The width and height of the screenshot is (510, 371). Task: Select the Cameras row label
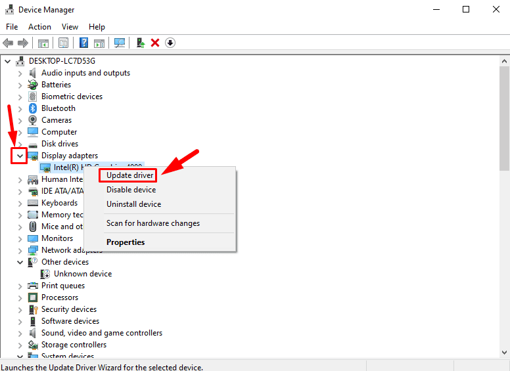(57, 120)
